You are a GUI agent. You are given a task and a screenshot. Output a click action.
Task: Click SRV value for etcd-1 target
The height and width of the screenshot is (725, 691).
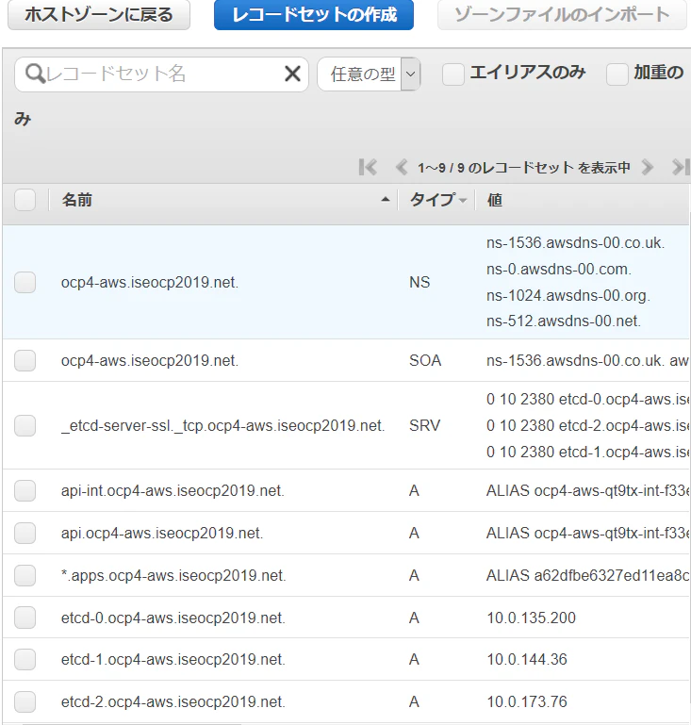587,452
